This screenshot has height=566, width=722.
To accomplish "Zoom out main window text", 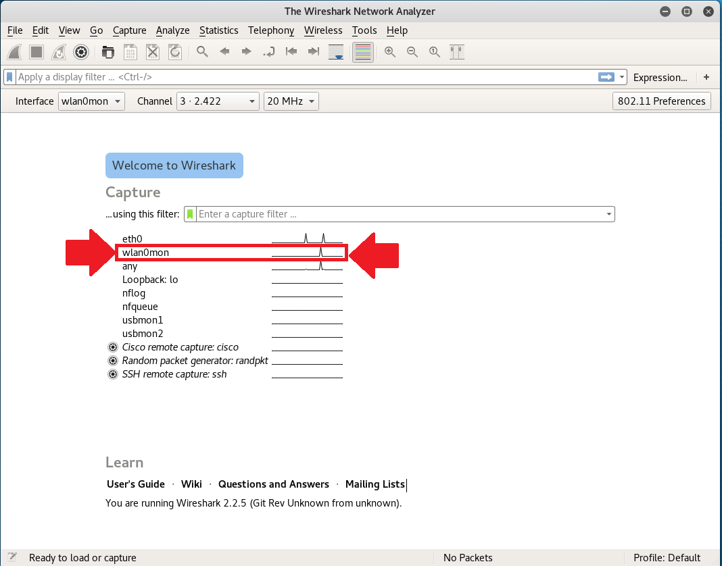I will pyautogui.click(x=412, y=52).
